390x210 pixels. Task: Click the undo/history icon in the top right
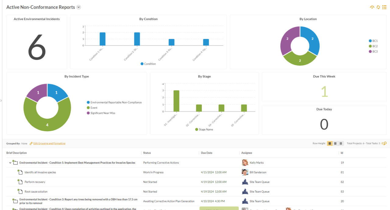click(372, 7)
